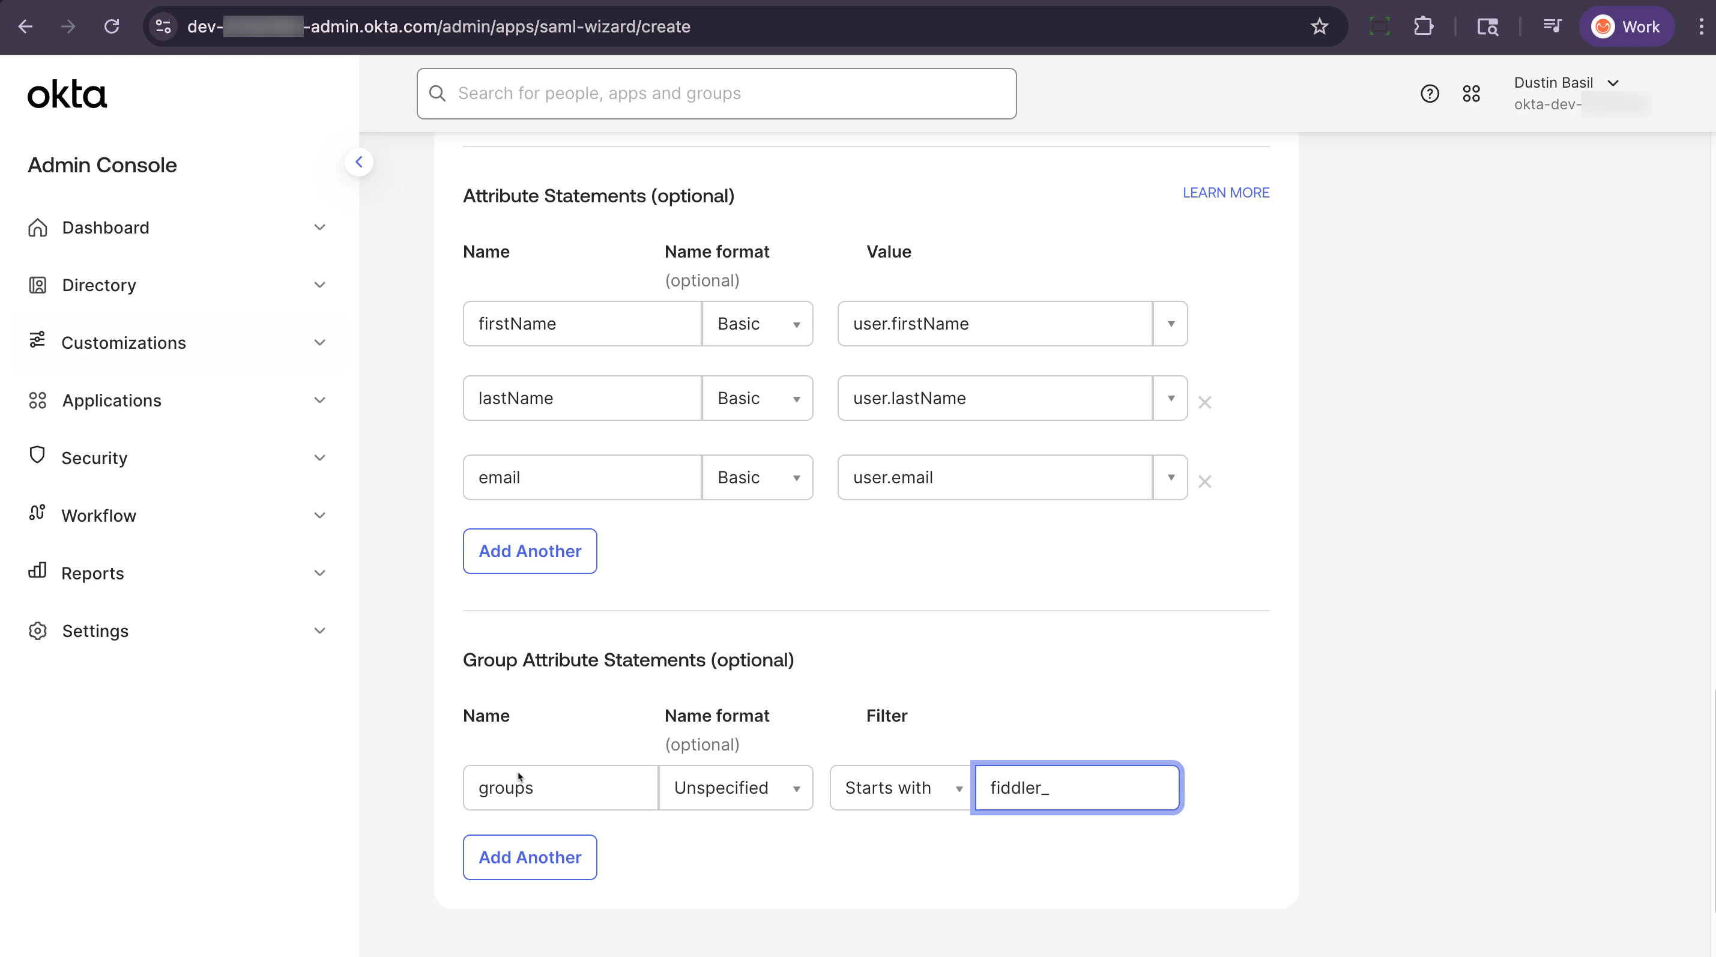Edit the email attribute name field
The height and width of the screenshot is (957, 1716).
point(582,477)
